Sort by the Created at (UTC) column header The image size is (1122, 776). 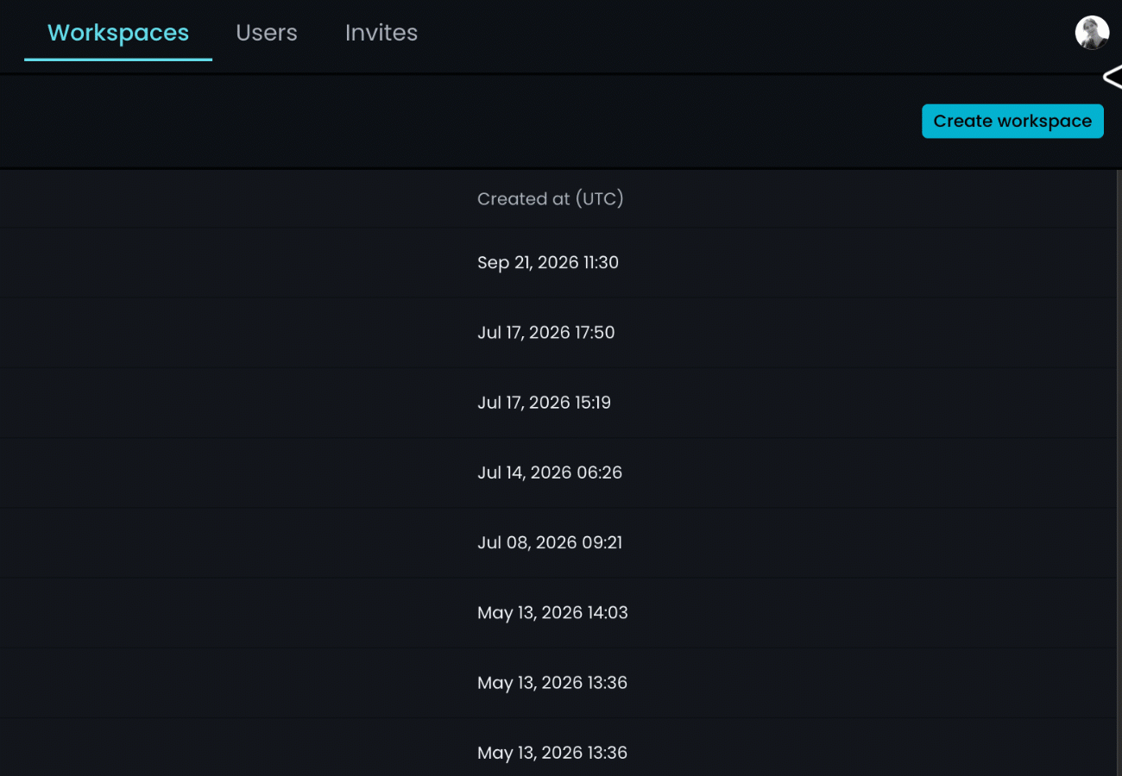(551, 199)
